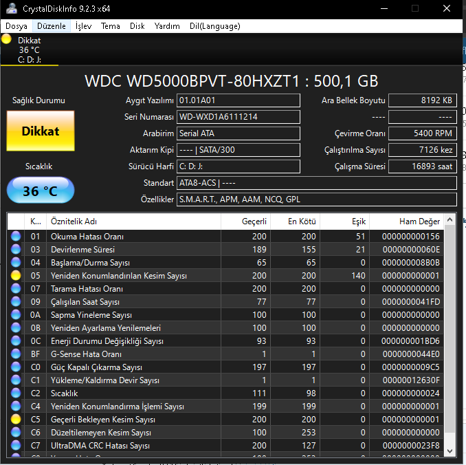Click the Standart field ATA8-ACS
466x465 pixels.
[317, 183]
